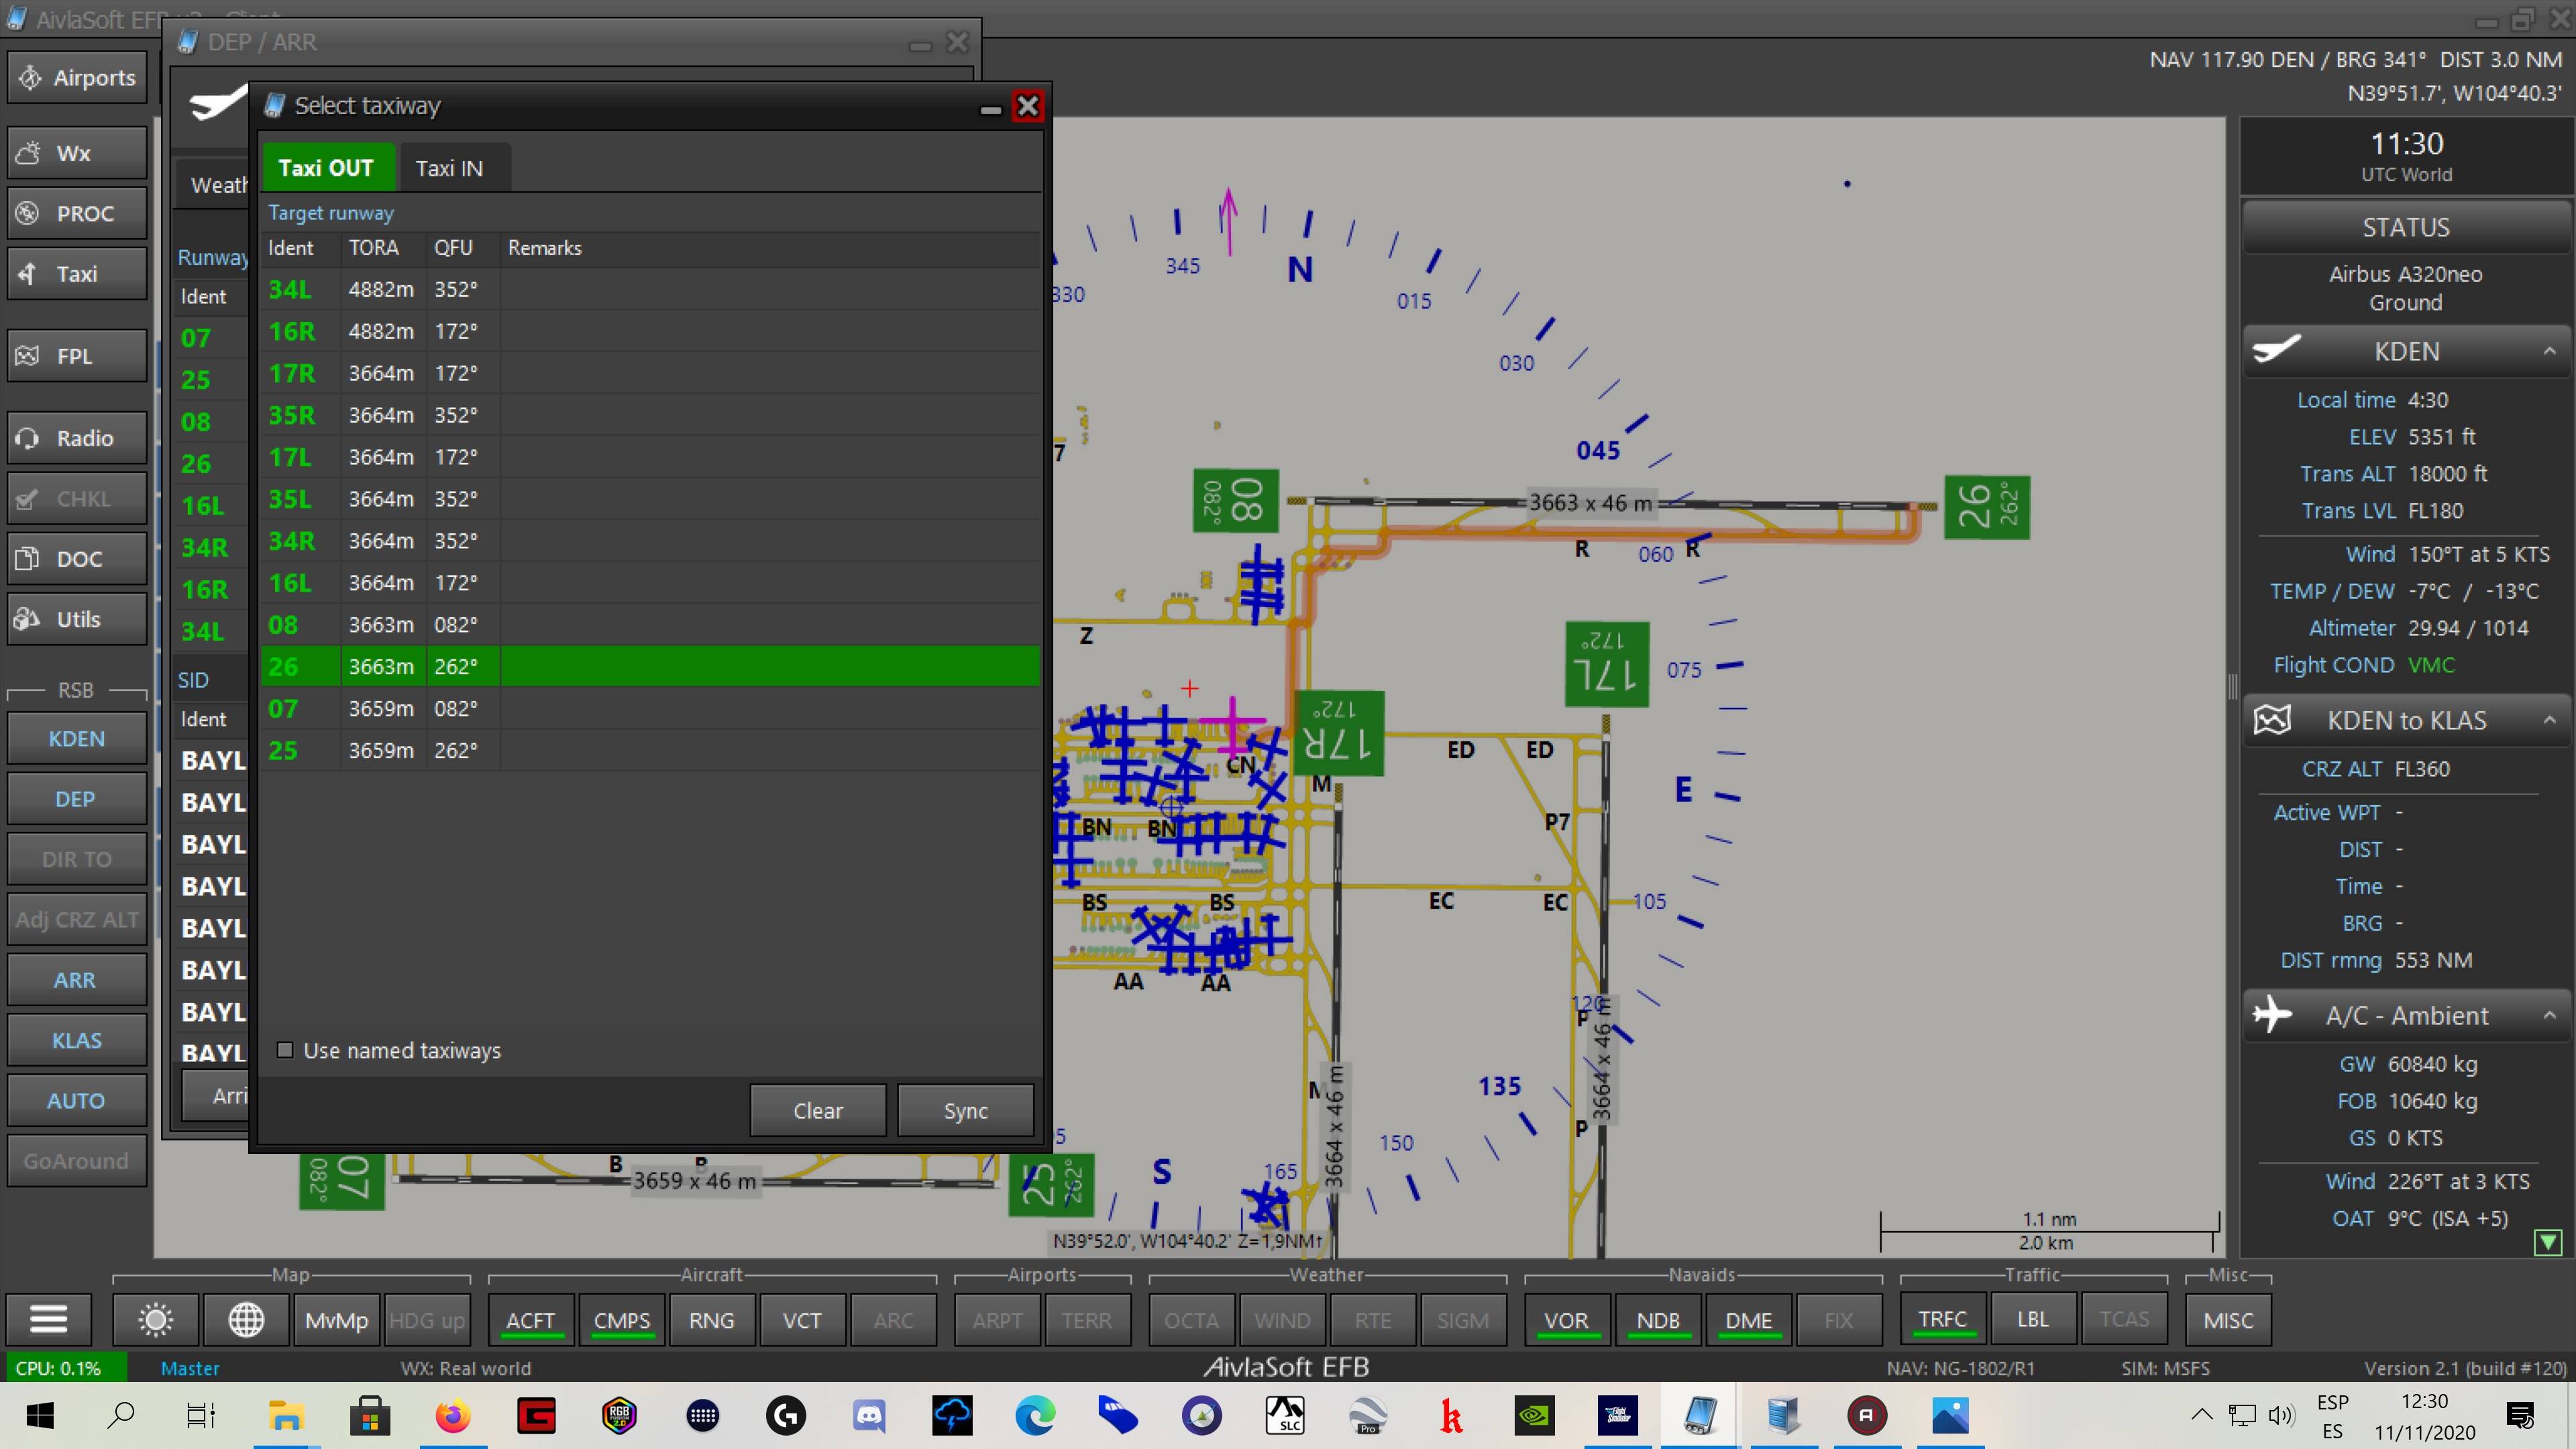Select runway 08 in target list
This screenshot has width=2576, height=1449.
pyautogui.click(x=650, y=625)
